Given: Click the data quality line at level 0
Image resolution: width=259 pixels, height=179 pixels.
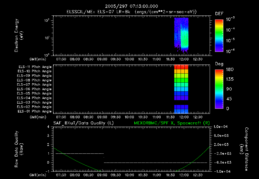Looking at the screenshot, I should pyautogui.click(x=156, y=163).
